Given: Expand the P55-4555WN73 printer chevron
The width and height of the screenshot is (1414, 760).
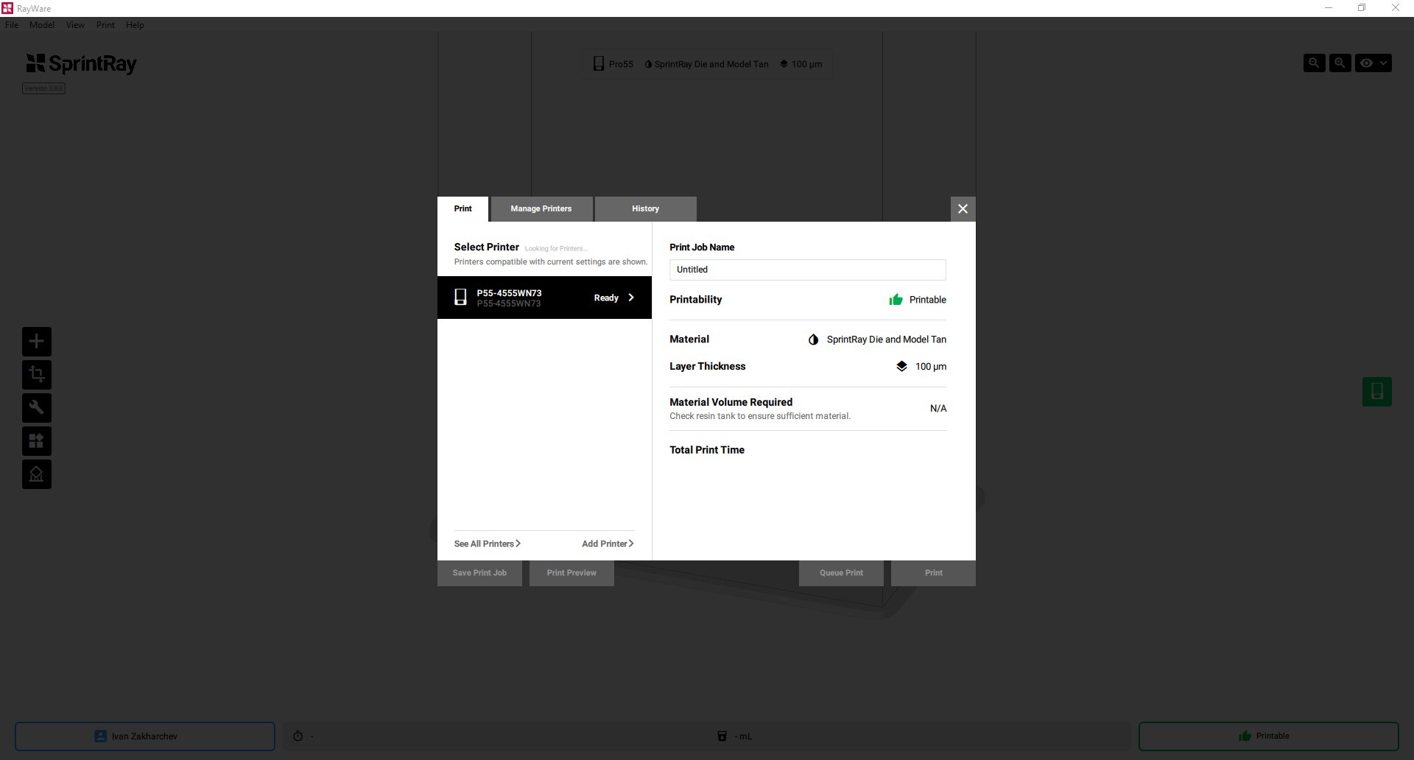Looking at the screenshot, I should [631, 298].
